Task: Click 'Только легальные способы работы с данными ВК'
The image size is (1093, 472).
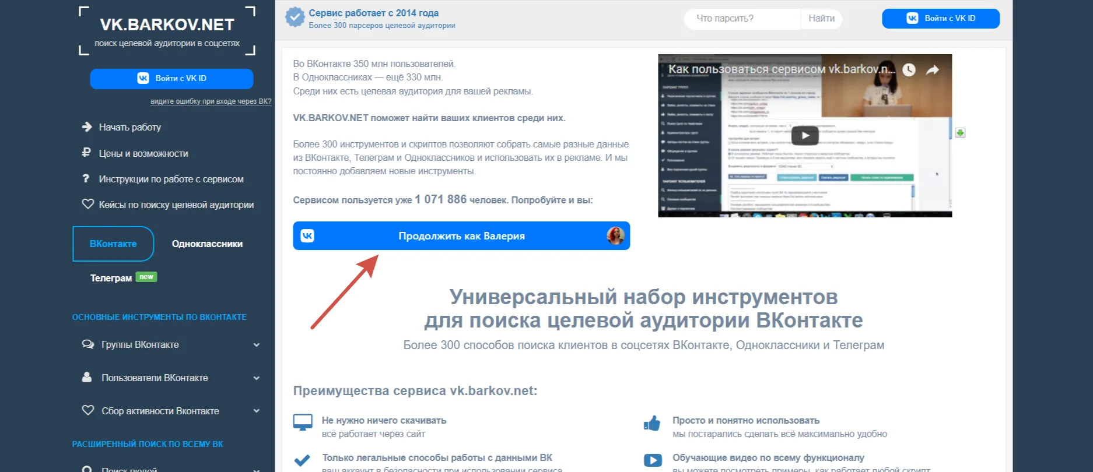Action: tap(437, 457)
